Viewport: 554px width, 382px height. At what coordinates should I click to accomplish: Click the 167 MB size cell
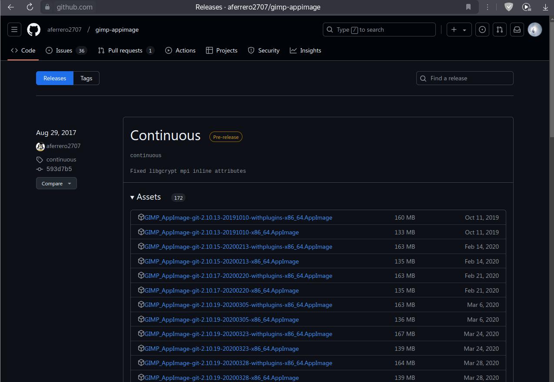pyautogui.click(x=405, y=334)
